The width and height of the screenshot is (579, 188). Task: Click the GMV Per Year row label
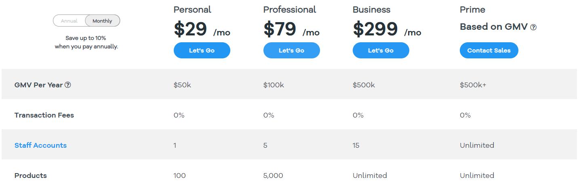coord(39,85)
